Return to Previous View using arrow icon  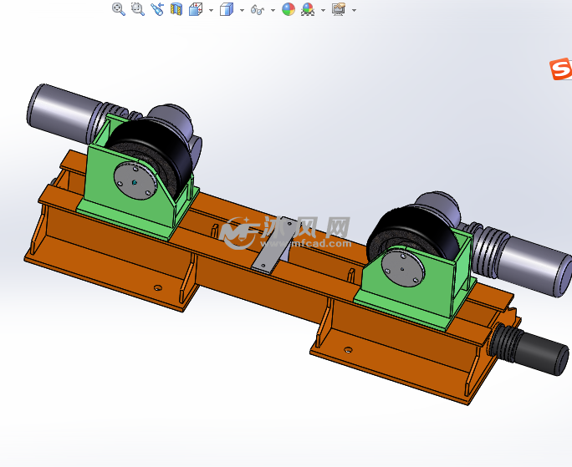[x=157, y=9]
